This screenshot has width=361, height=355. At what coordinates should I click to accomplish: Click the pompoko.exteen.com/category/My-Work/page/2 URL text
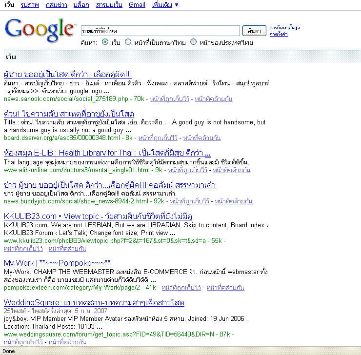pos(72,288)
